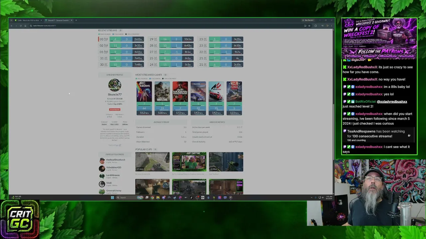Play the popular clip with 41 views
Screen dimensions: 426x239
click(x=226, y=162)
